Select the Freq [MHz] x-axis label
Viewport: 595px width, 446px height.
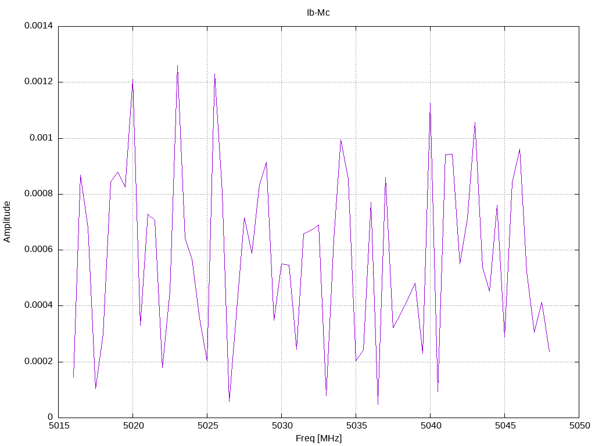tap(319, 438)
